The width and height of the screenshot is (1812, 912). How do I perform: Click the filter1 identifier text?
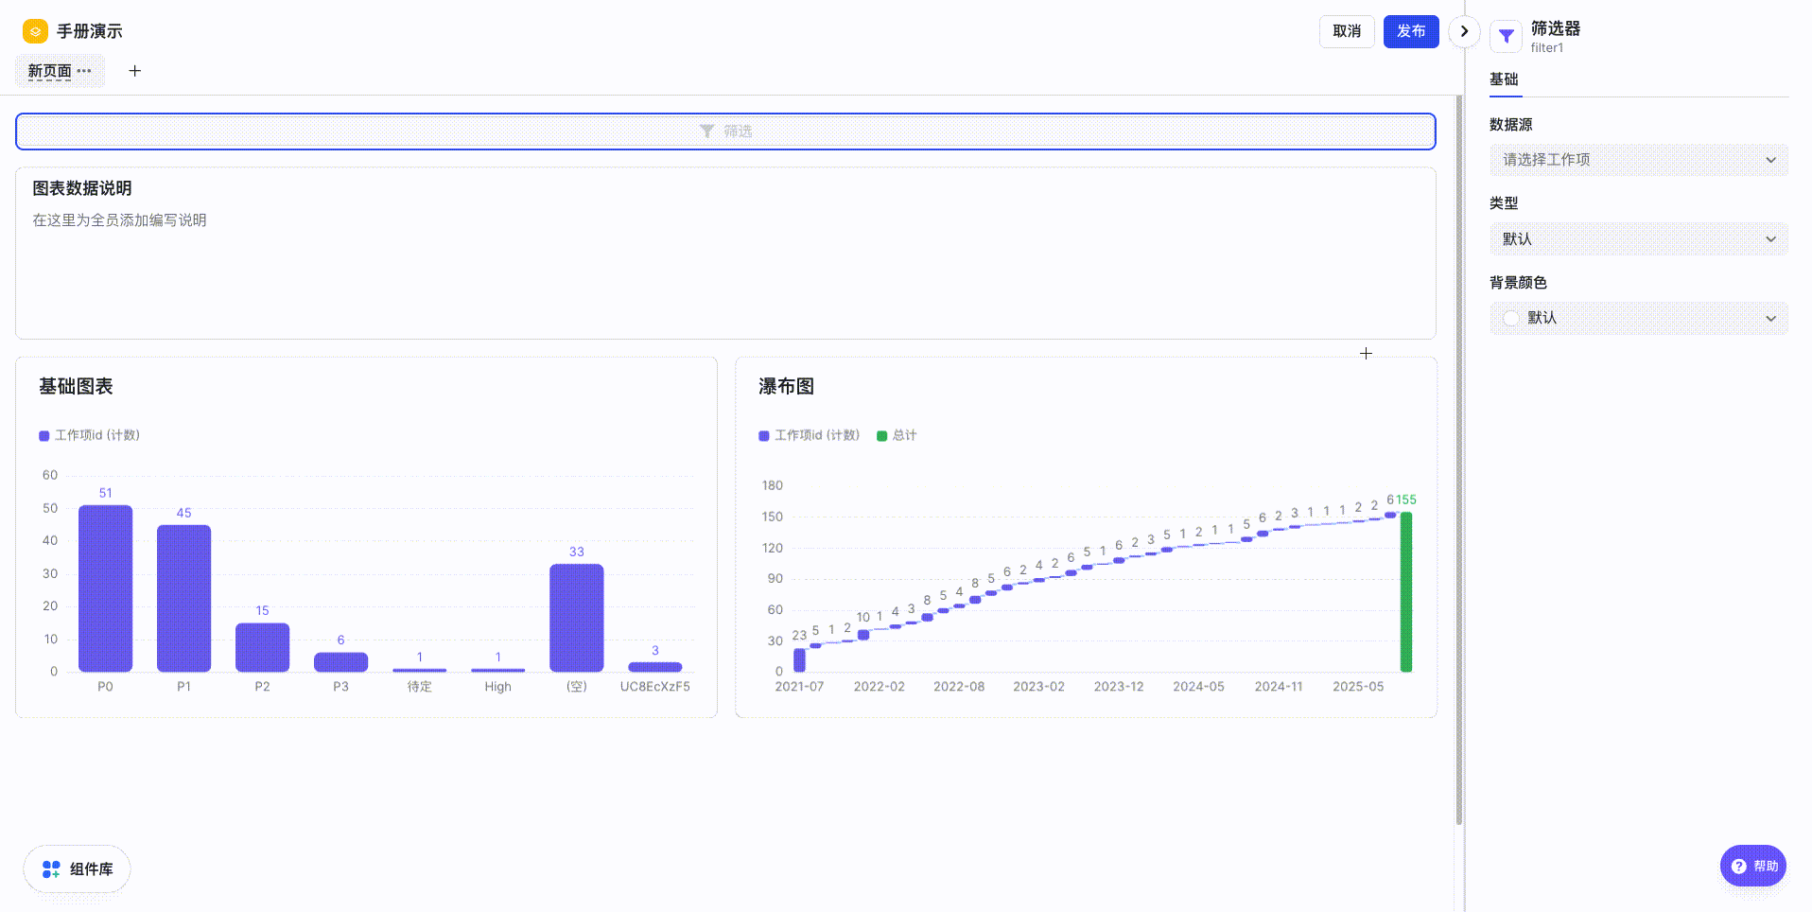[x=1547, y=48]
